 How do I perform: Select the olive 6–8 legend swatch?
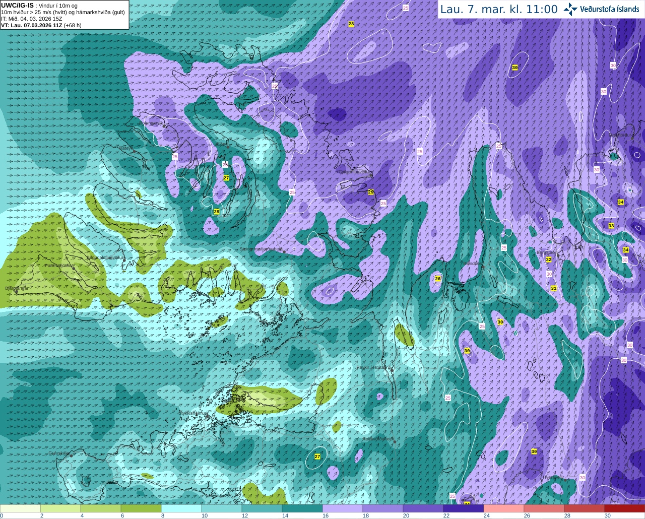tap(141, 508)
